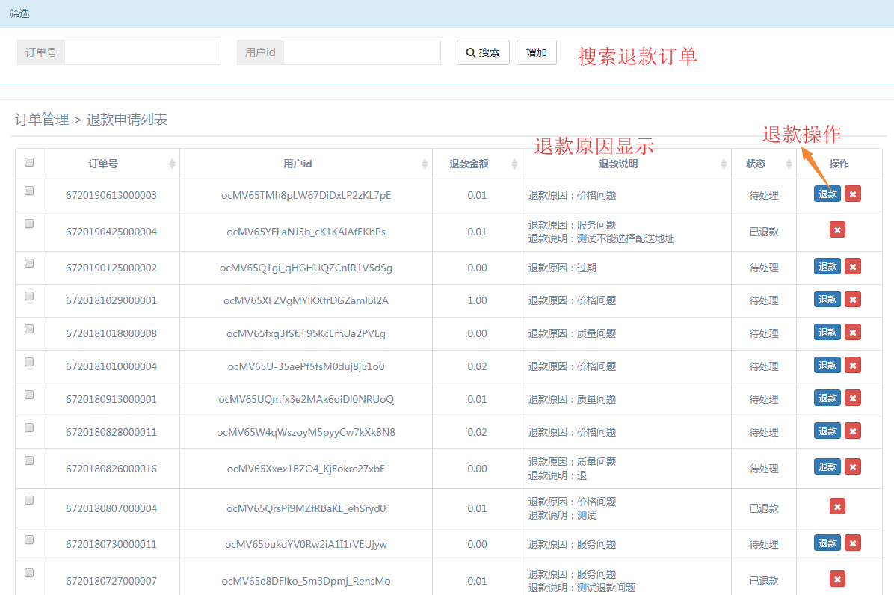
Task: Delete refund row for order 6720180828000011
Action: (852, 431)
